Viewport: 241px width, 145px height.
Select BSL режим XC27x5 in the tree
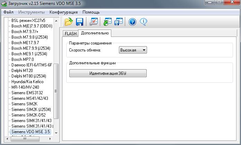click(x=28, y=20)
